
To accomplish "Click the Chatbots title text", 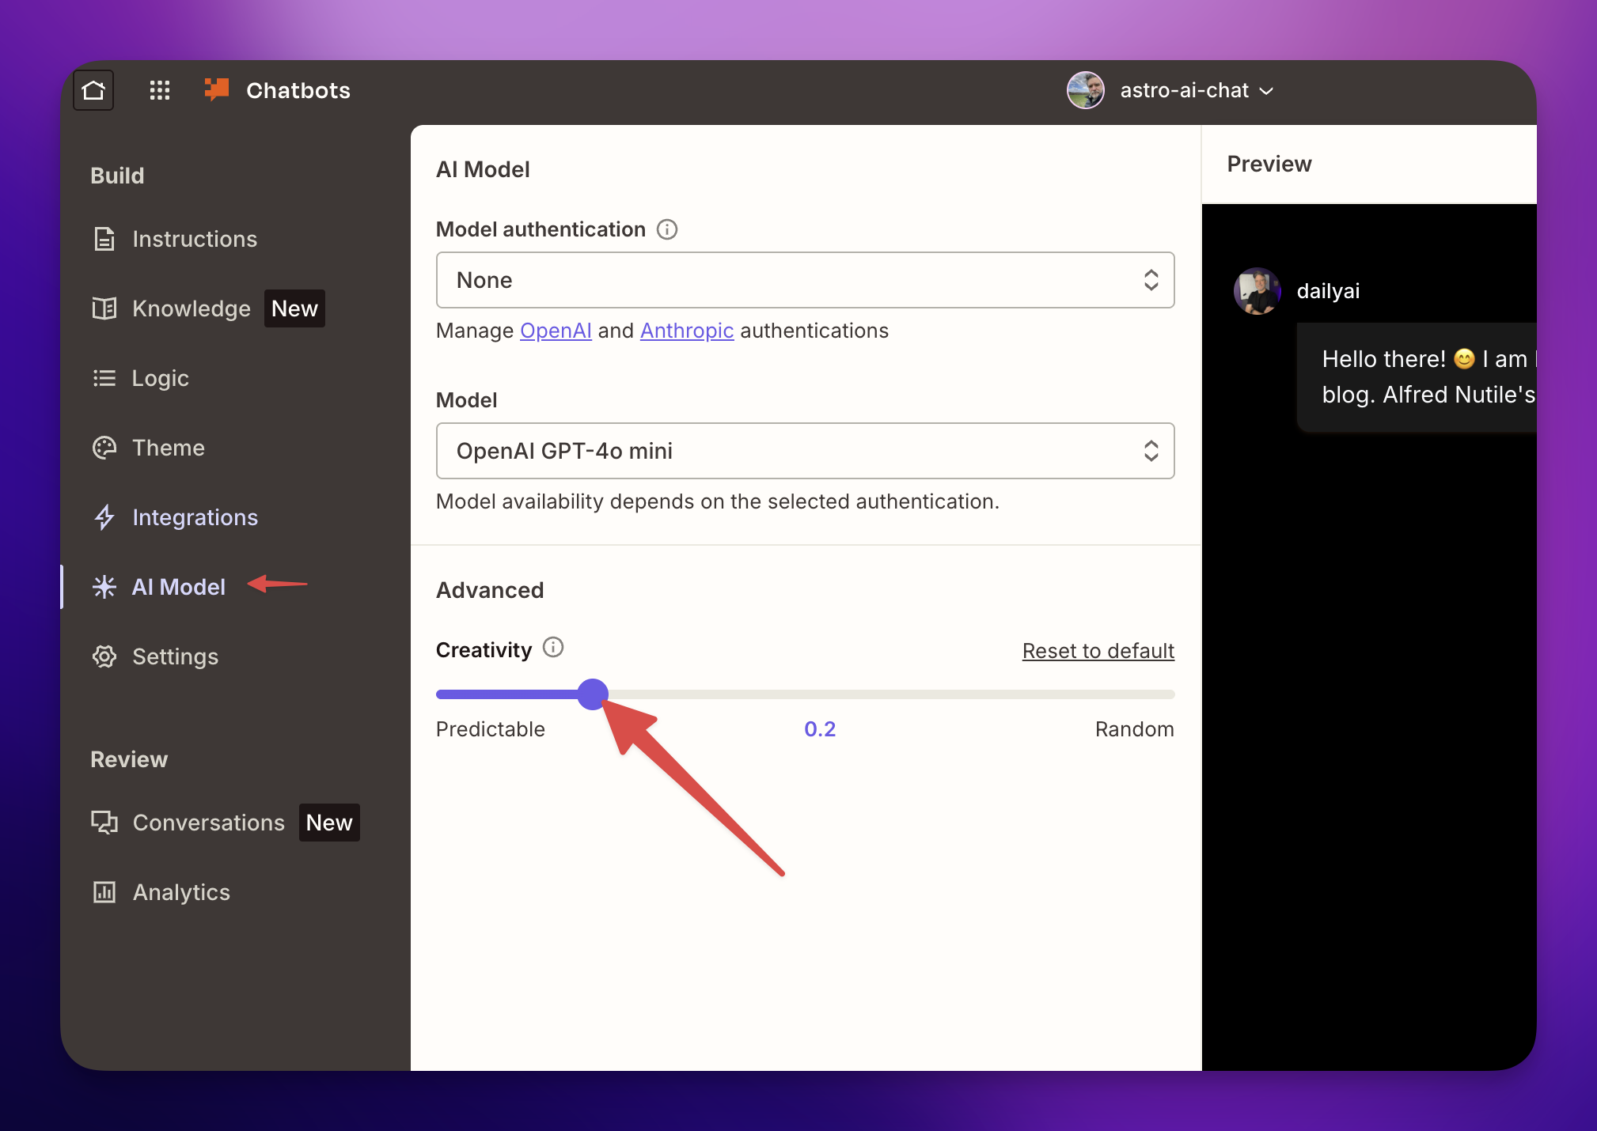I will tap(298, 90).
